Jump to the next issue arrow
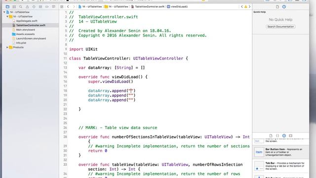 [x=249, y=6]
